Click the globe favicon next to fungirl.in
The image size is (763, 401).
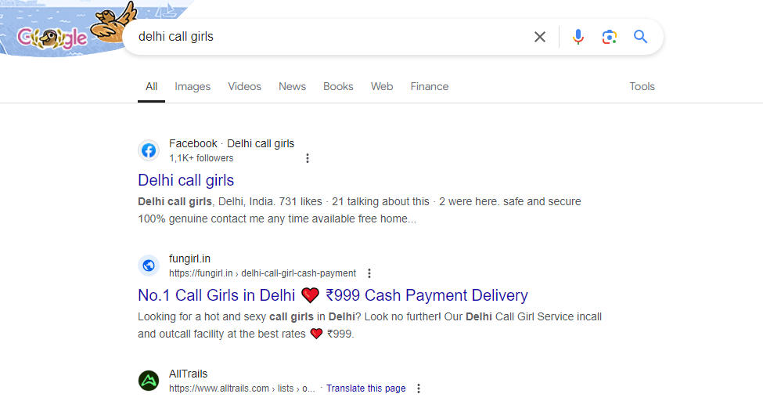click(x=149, y=266)
